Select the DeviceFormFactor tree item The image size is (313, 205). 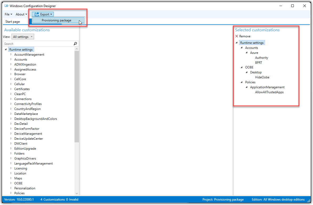pos(27,129)
